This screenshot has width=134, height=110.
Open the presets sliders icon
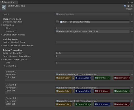128,6
